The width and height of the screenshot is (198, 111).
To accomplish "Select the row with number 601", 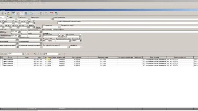I will tap(99, 59).
